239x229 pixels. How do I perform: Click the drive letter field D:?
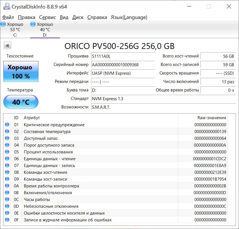click(x=123, y=90)
